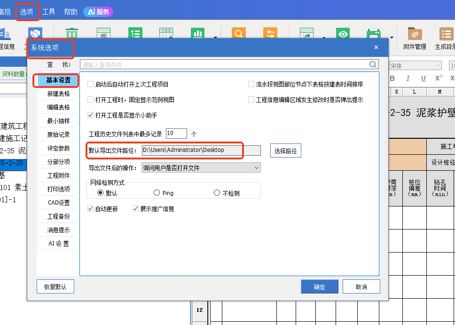The height and width of the screenshot is (325, 455).
Task: Click the orange magnifier search icon in toolbar
Action: point(238,33)
